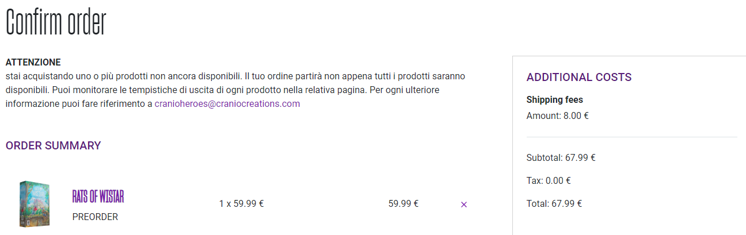Click the shipping Amount: 8.00 € text
This screenshot has width=746, height=235.
tap(558, 115)
